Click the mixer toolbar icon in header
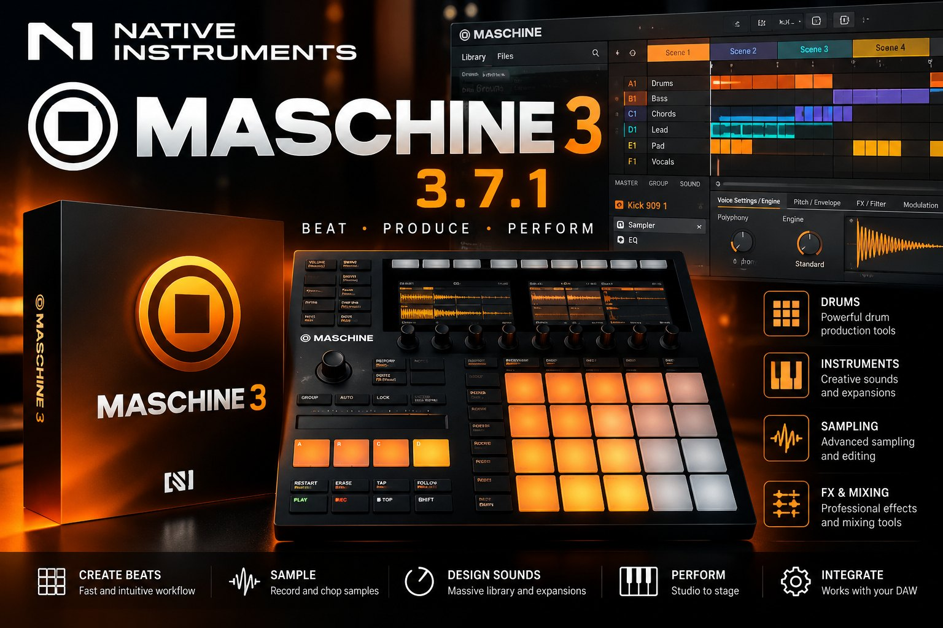 tap(762, 23)
